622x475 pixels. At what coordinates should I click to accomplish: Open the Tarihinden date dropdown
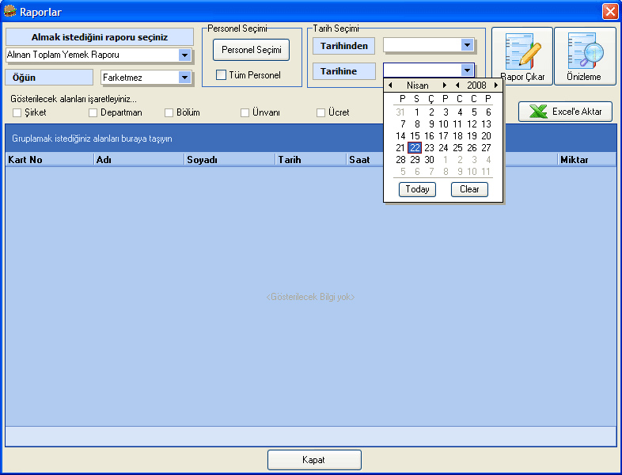[x=467, y=46]
